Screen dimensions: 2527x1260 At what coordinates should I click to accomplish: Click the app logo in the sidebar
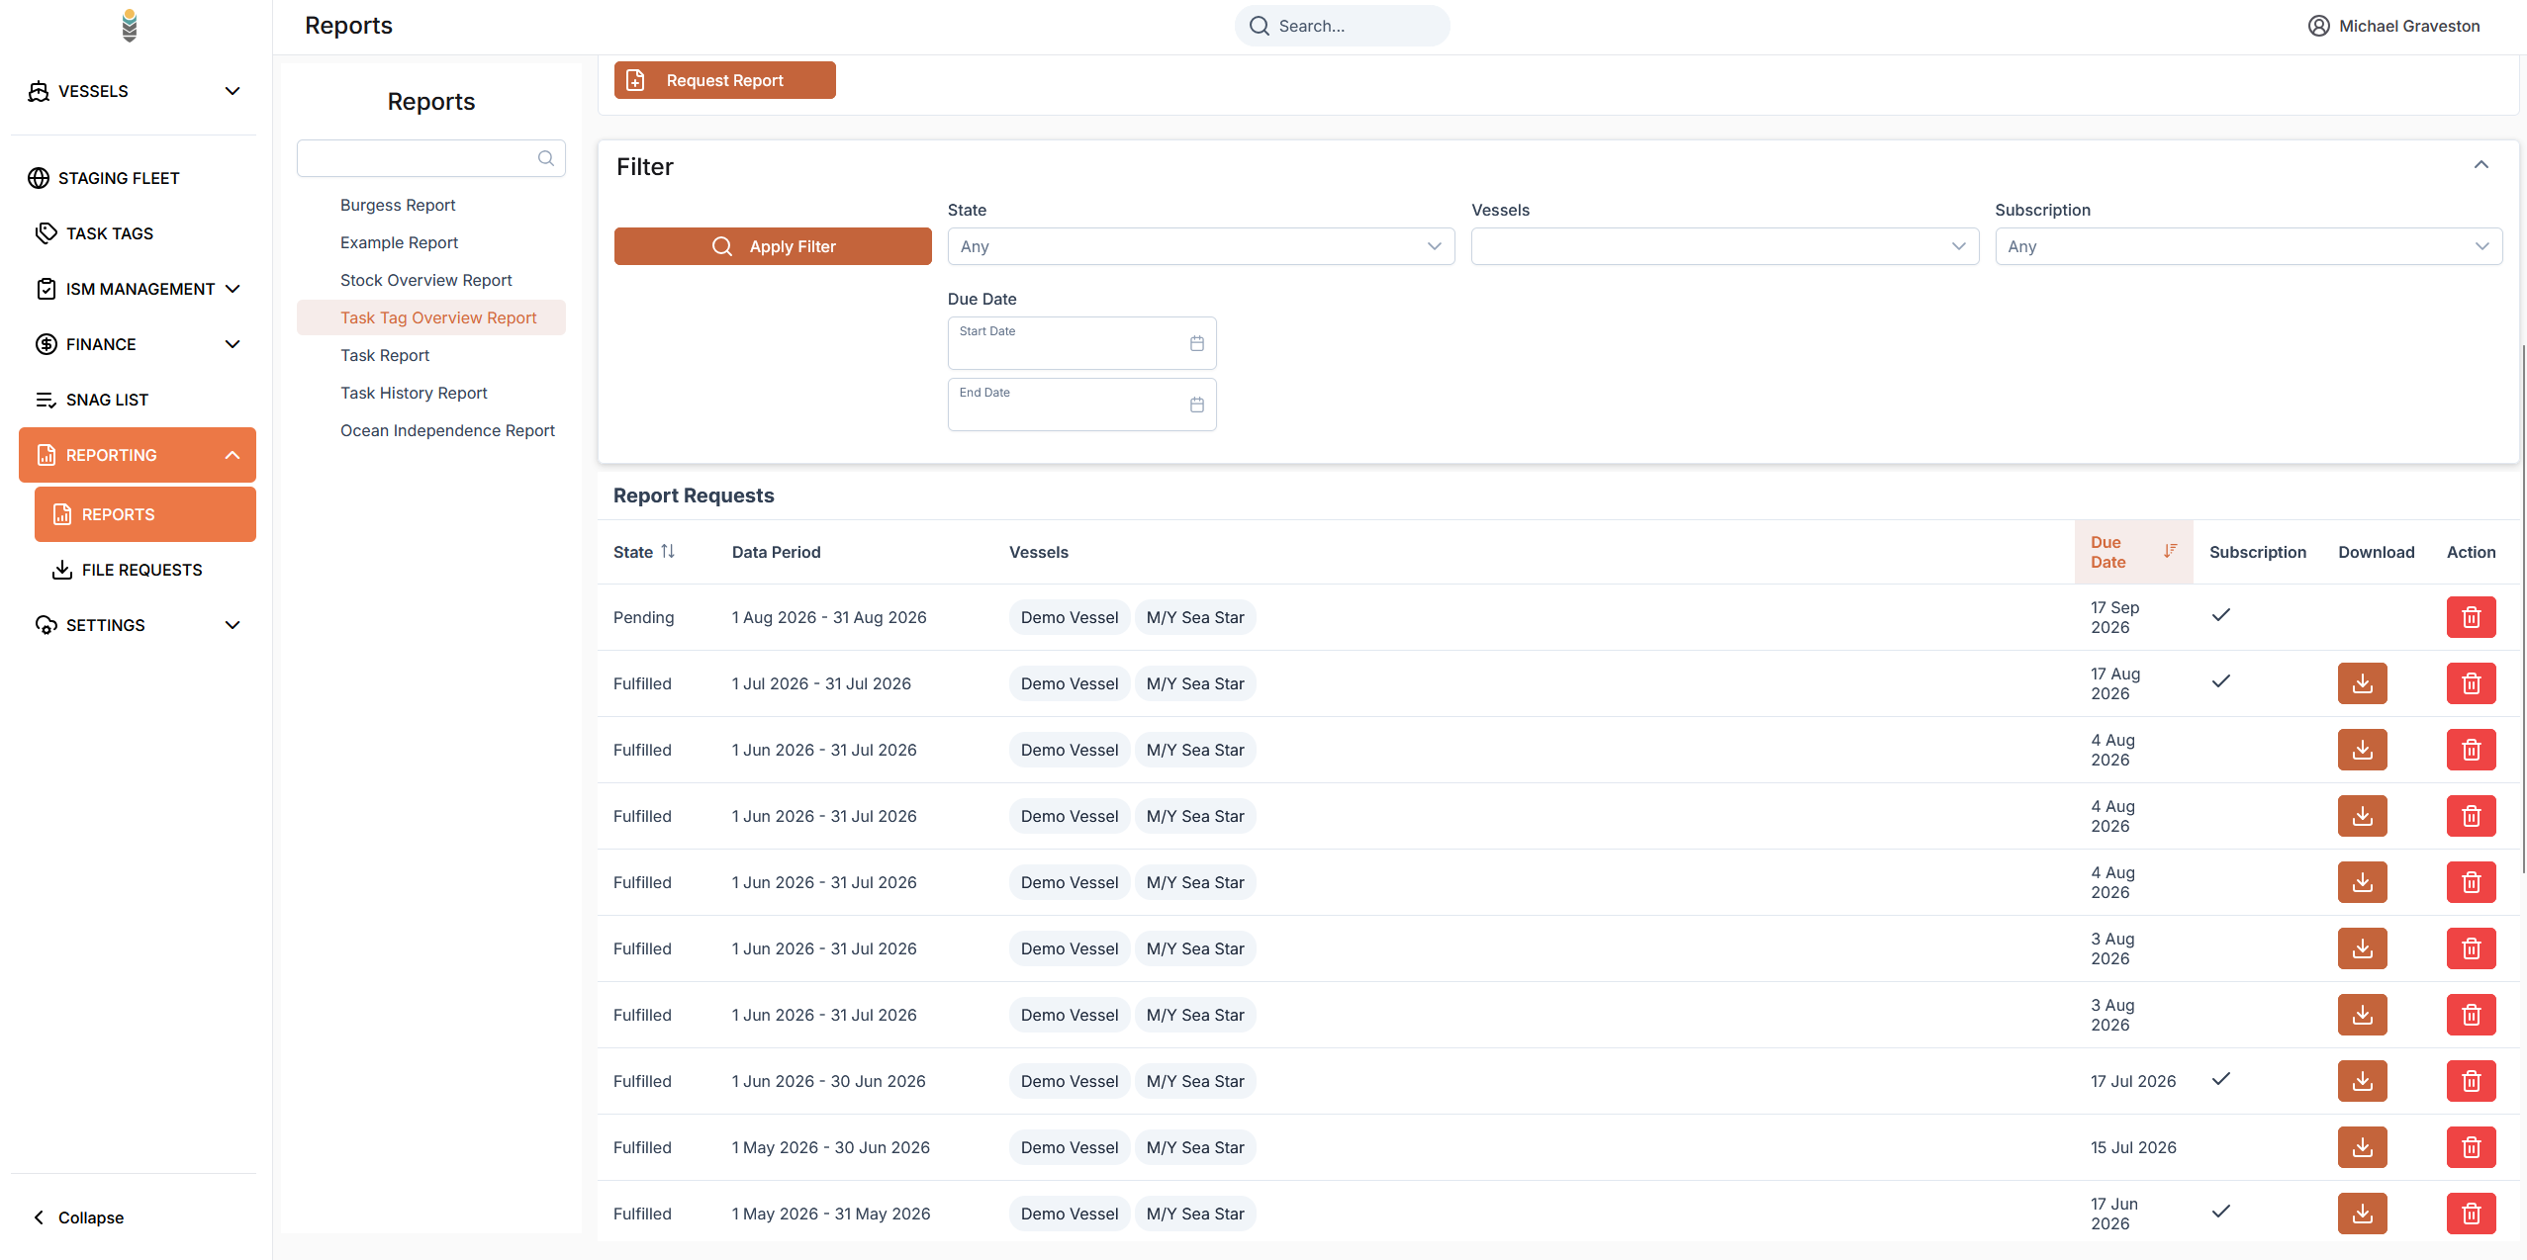click(130, 26)
